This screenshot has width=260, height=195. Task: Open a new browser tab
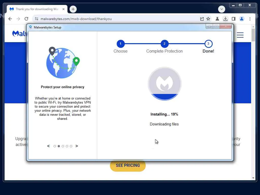(x=73, y=9)
